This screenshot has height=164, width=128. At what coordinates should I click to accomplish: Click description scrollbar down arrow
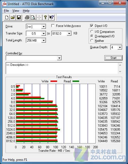point(120,72)
